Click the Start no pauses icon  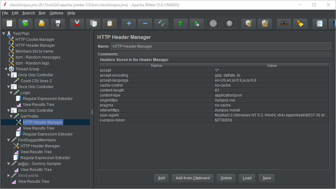point(196,23)
